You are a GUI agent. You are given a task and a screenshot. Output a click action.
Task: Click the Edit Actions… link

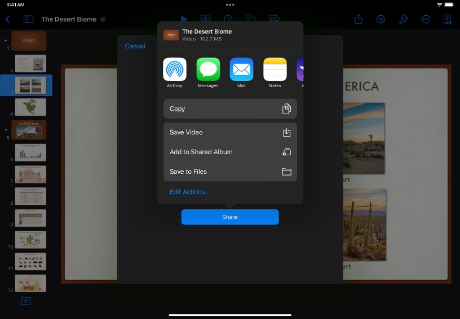pos(189,192)
